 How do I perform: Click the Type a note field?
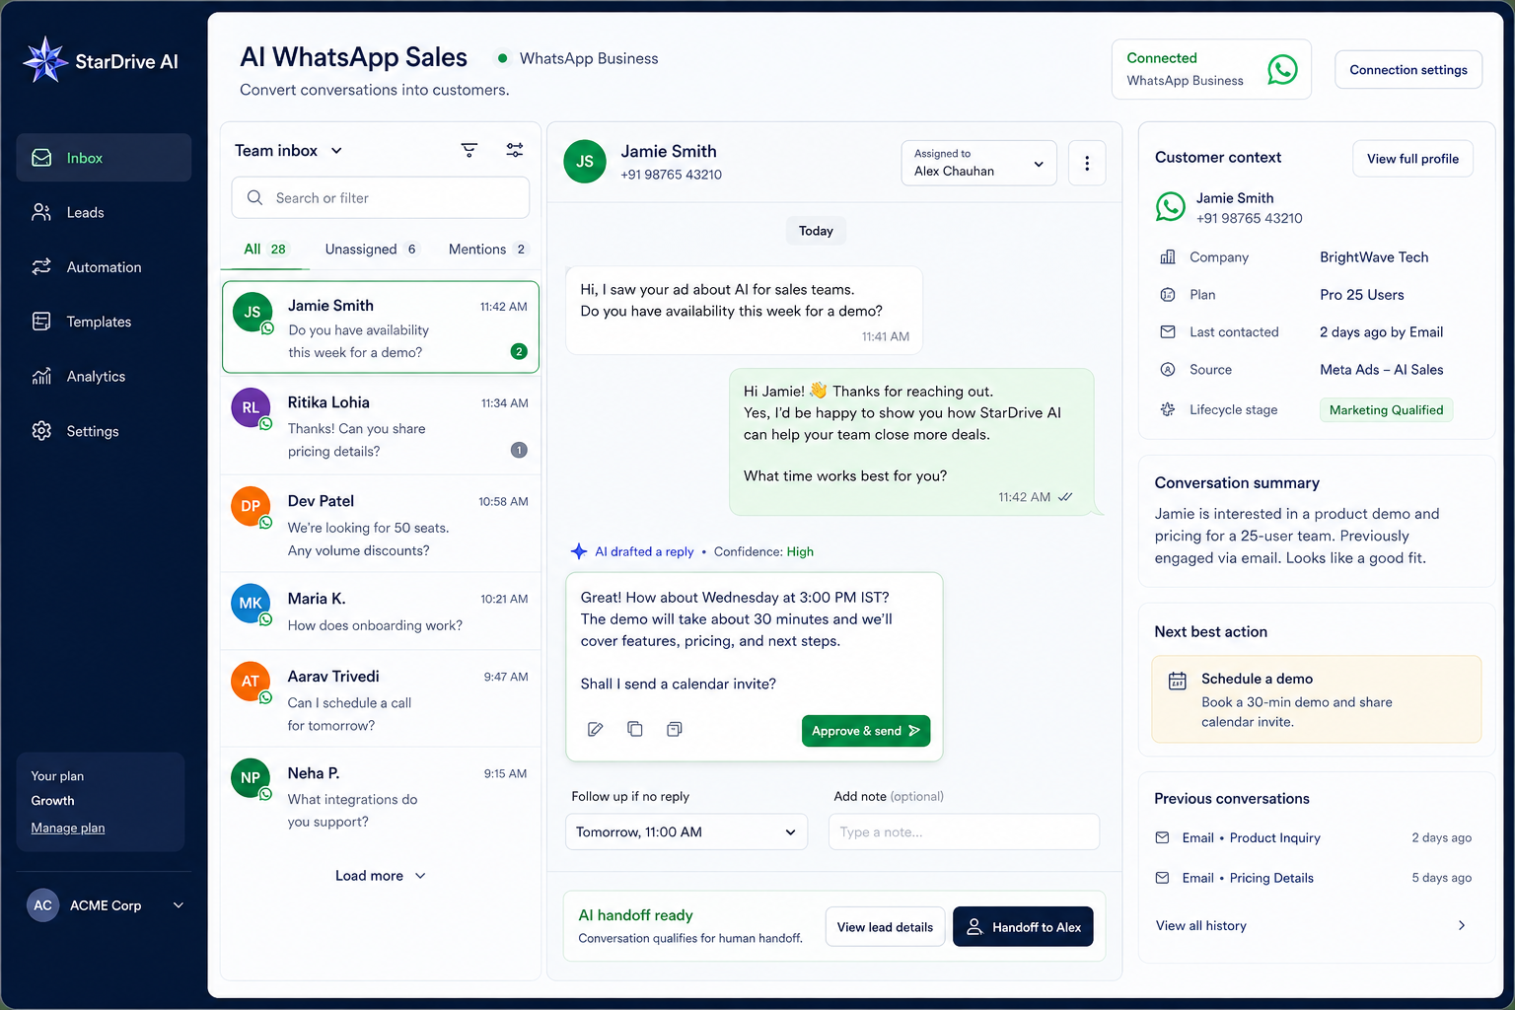click(964, 832)
